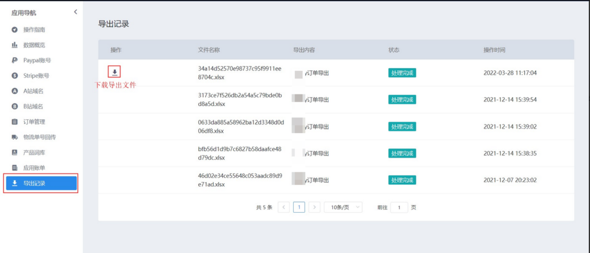Viewport: 590px width, 253px height.
Task: Click the 数据概览 bar chart icon
Action: click(14, 45)
